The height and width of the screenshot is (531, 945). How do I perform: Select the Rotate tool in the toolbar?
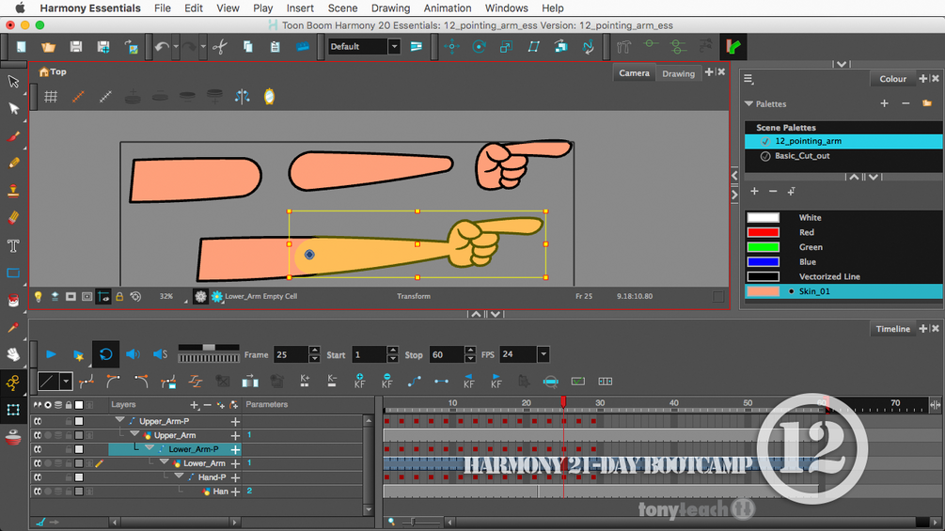point(480,46)
